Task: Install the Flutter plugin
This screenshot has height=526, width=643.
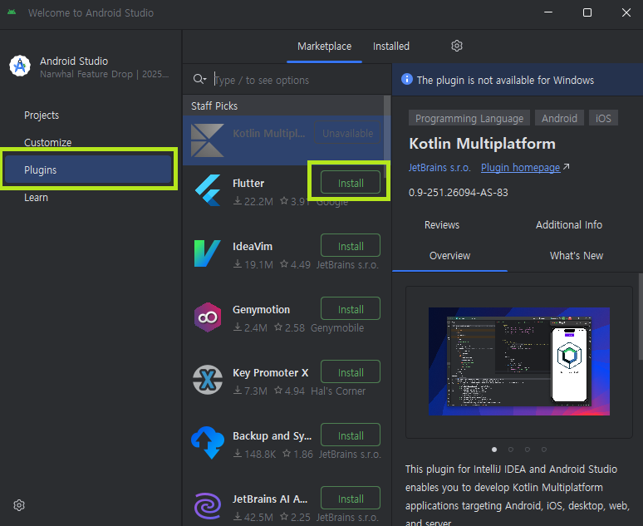Action: 351,183
